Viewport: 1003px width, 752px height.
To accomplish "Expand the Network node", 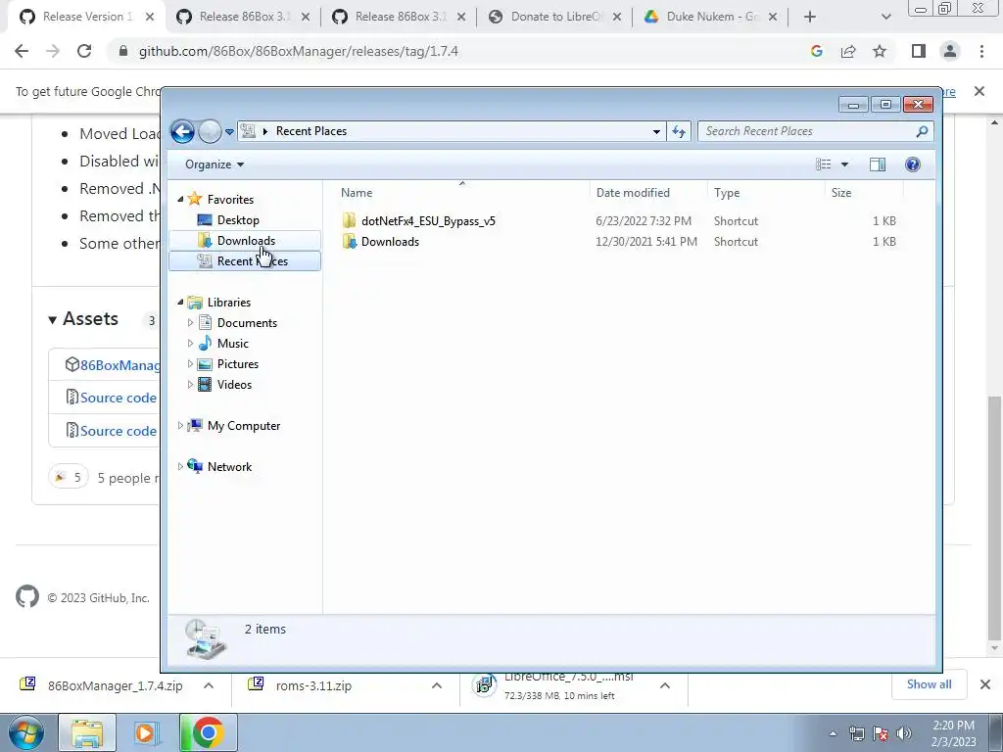I will [180, 466].
